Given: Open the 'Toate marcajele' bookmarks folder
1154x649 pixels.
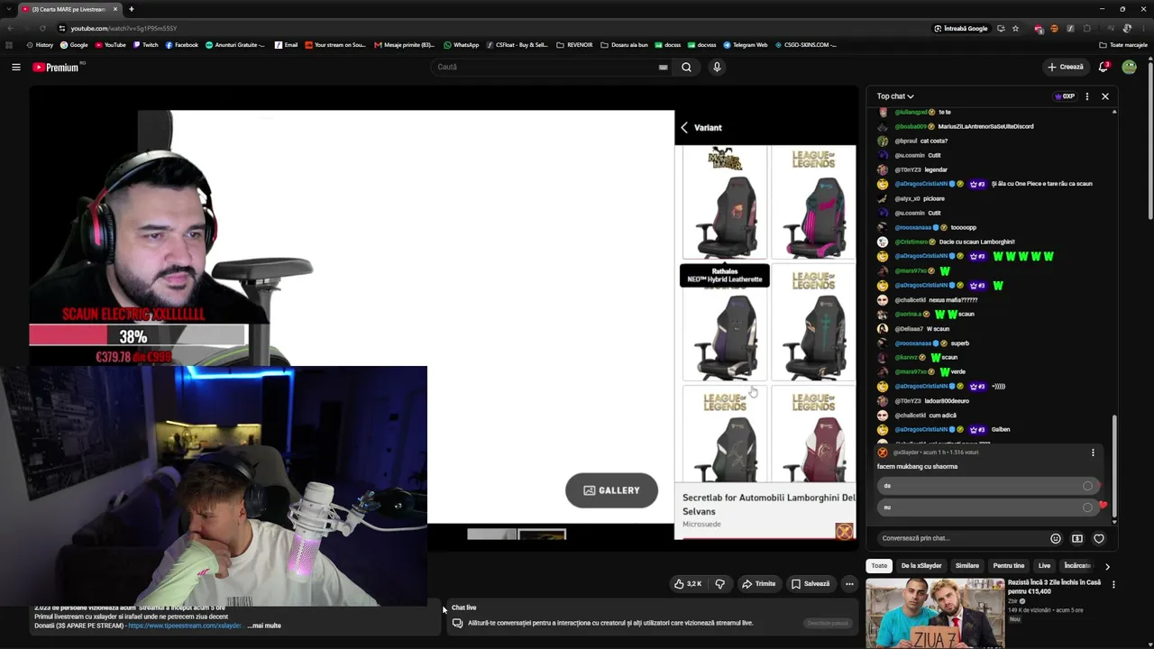Looking at the screenshot, I should pos(1123,45).
